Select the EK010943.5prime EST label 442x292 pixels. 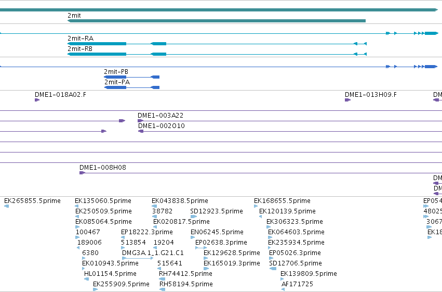pyautogui.click(x=110, y=263)
